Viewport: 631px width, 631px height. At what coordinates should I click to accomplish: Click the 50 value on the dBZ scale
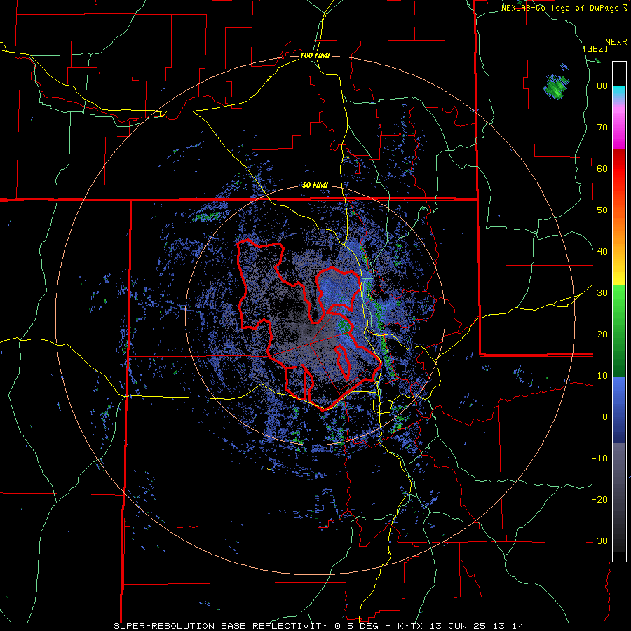click(602, 210)
